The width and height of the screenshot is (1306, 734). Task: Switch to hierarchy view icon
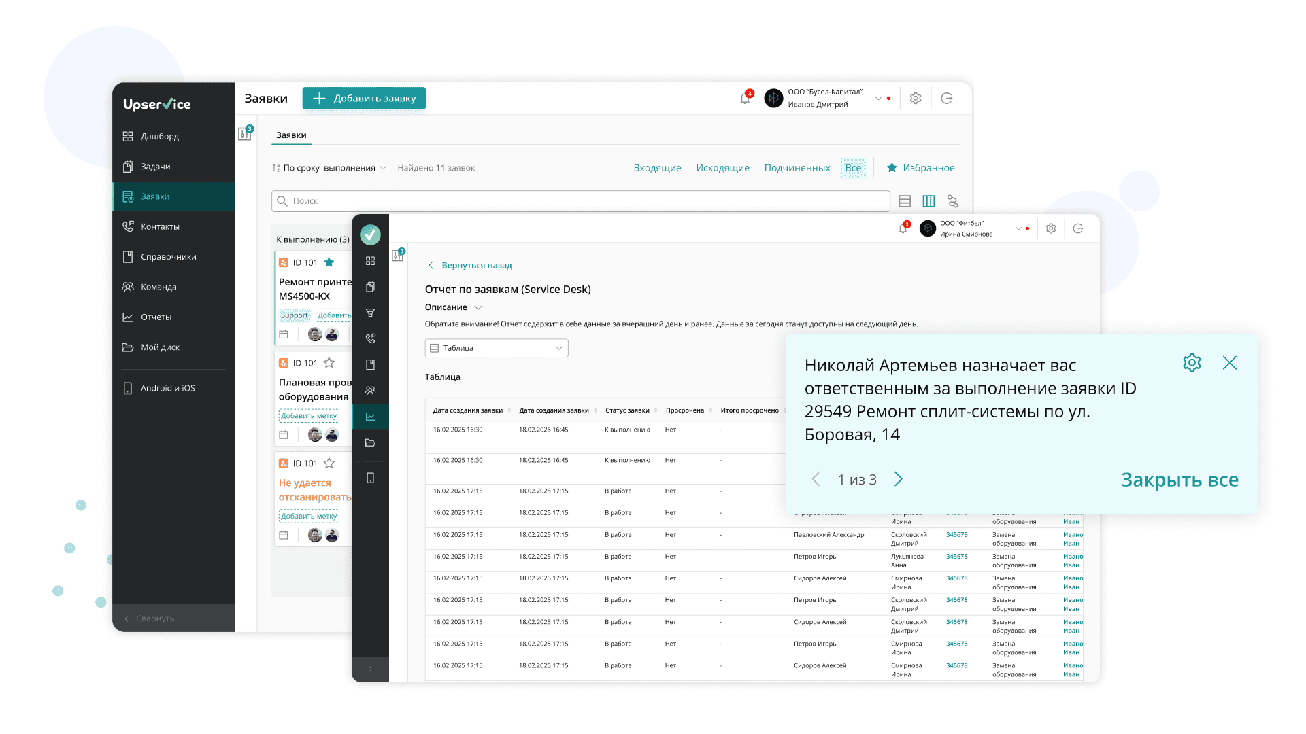952,201
